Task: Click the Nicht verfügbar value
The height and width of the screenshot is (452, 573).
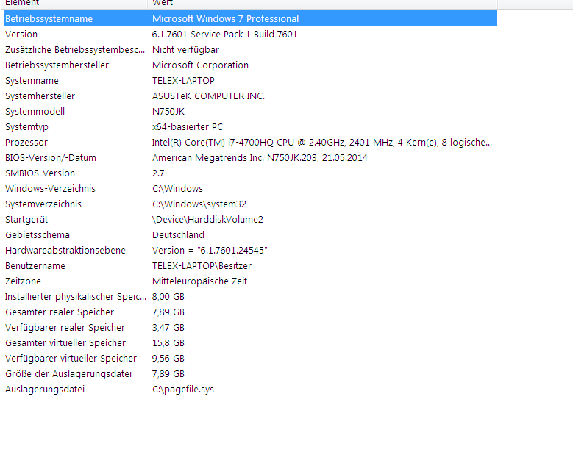Action: pos(185,50)
